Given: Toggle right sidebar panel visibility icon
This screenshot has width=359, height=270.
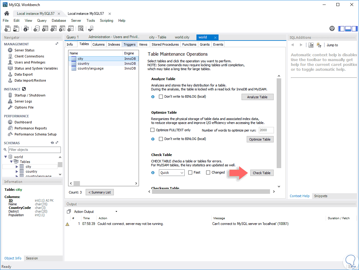Looking at the screenshot, I should 355,29.
